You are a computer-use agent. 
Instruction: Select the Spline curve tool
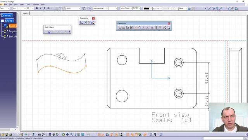tap(221, 9)
